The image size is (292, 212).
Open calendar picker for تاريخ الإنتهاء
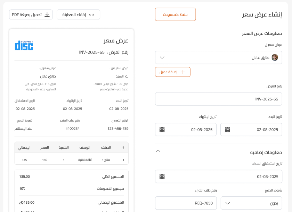162,130
